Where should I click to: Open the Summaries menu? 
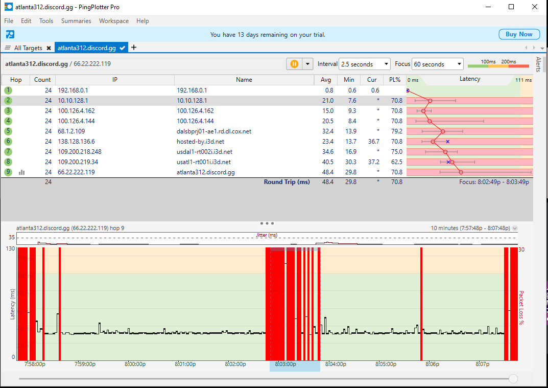76,21
